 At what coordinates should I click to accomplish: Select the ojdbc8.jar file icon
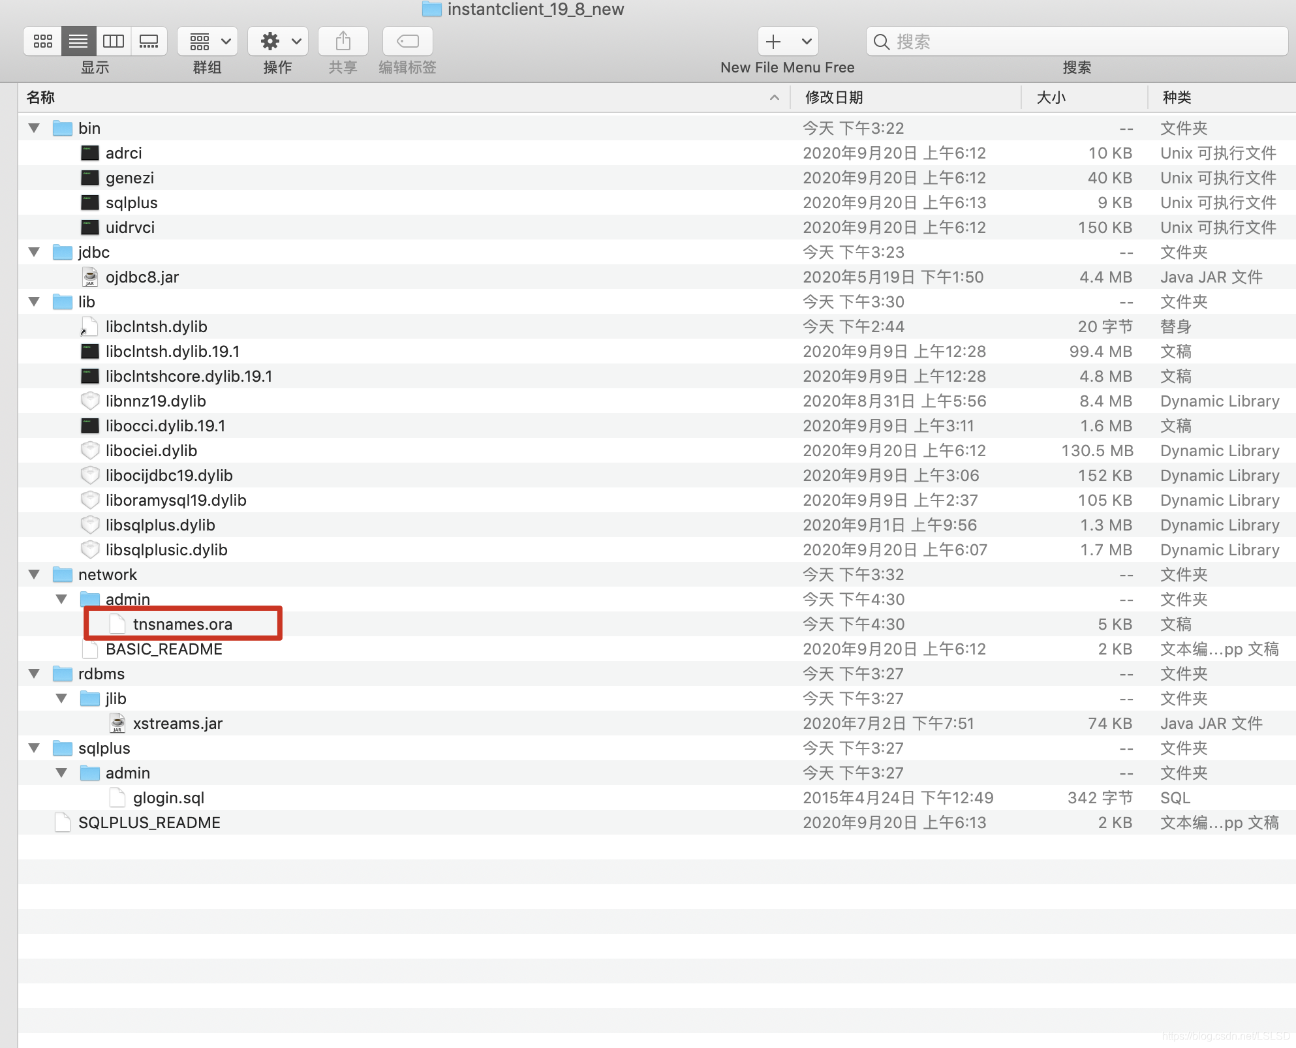tap(89, 277)
